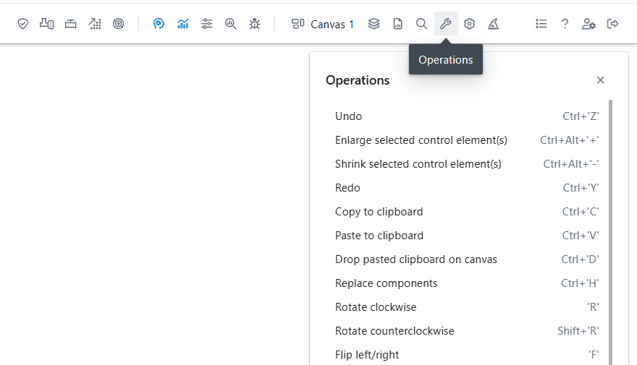The height and width of the screenshot is (365, 637).
Task: Open the user settings icon
Action: click(x=589, y=24)
